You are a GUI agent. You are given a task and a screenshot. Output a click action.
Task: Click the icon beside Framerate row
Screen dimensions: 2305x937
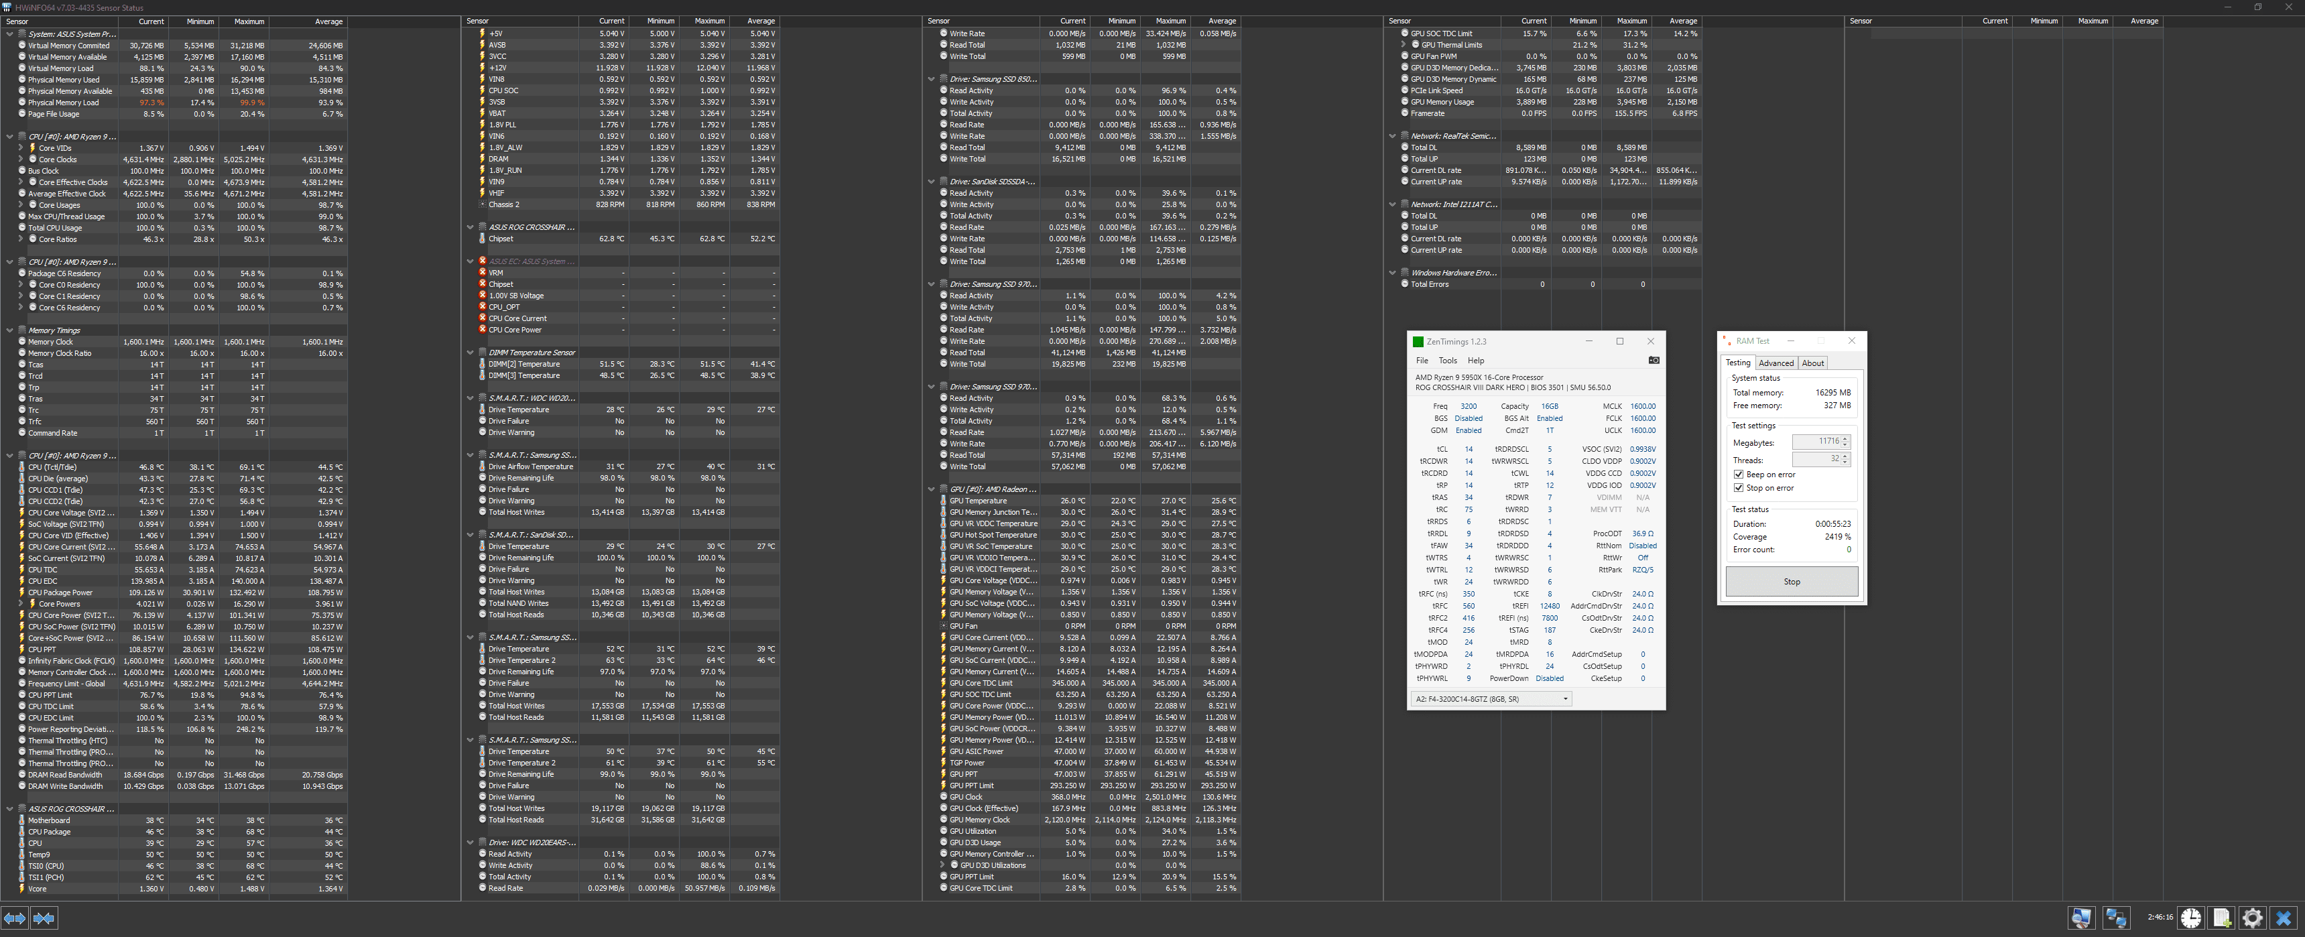pyautogui.click(x=1404, y=114)
